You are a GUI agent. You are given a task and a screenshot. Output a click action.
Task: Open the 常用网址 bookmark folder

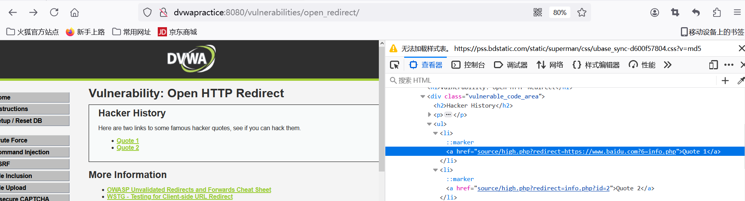[132, 32]
